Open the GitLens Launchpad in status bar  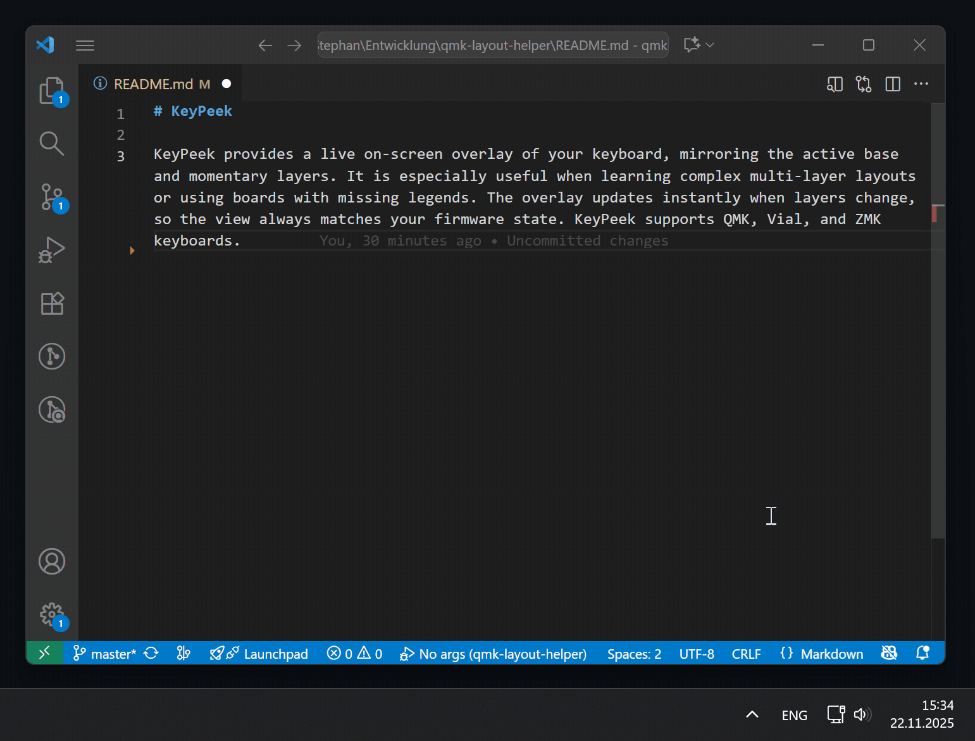point(259,654)
